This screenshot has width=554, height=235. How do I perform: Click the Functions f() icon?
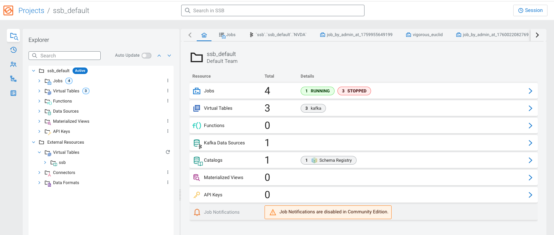(197, 126)
